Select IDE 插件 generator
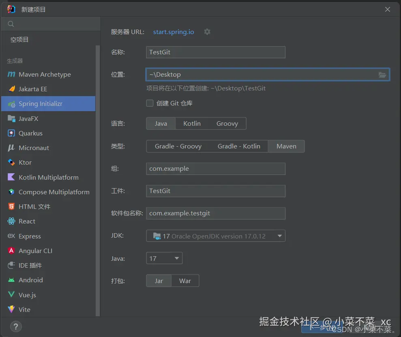Image resolution: width=401 pixels, height=337 pixels. (x=48, y=265)
